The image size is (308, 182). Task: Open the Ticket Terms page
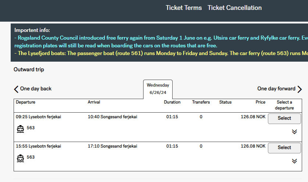click(184, 8)
